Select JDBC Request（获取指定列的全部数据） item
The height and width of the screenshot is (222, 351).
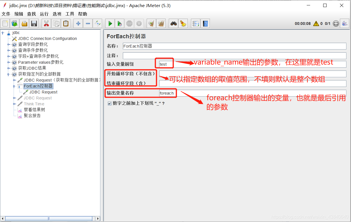62,80
